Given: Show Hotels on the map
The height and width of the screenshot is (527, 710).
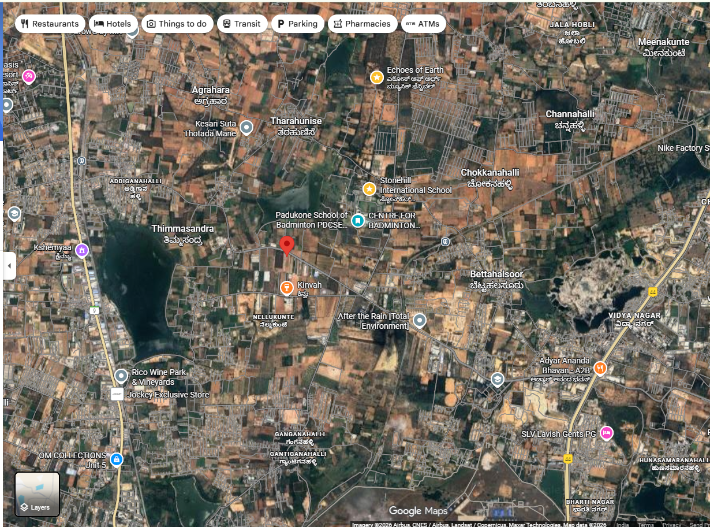Looking at the screenshot, I should click(x=113, y=24).
